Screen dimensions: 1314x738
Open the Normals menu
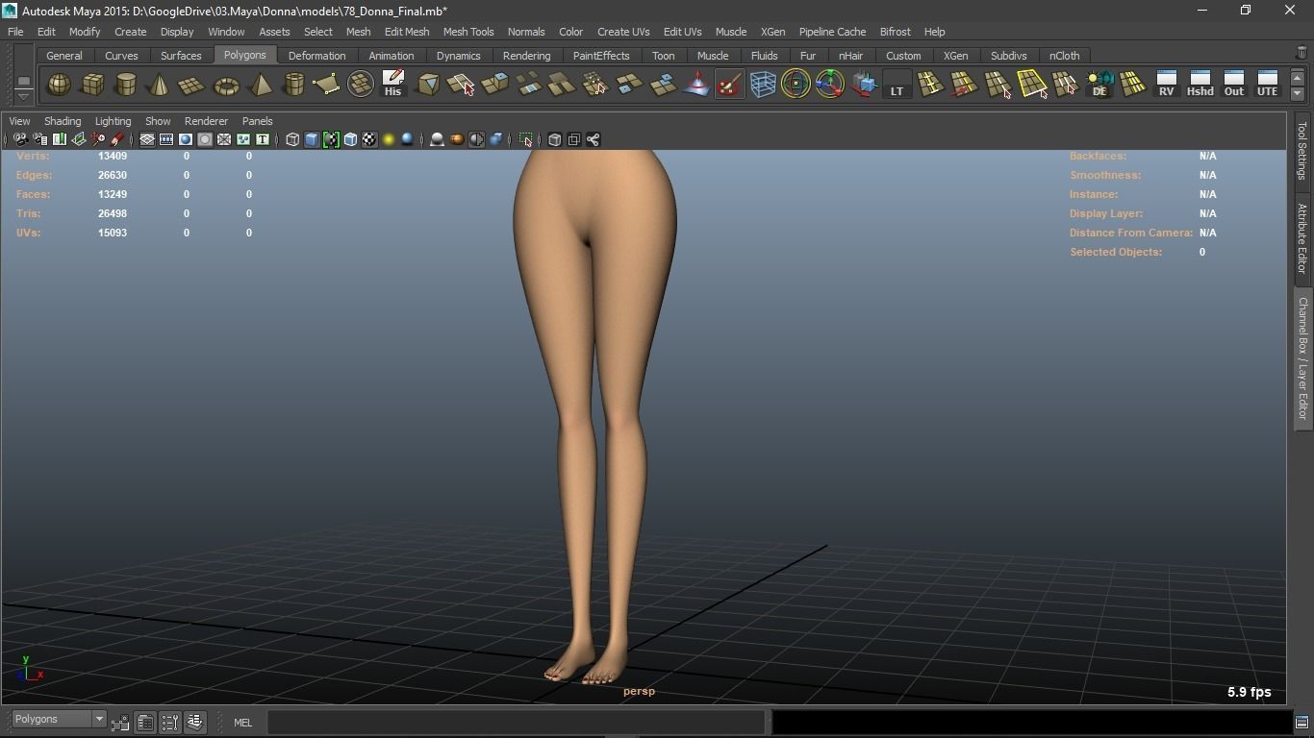coord(526,32)
